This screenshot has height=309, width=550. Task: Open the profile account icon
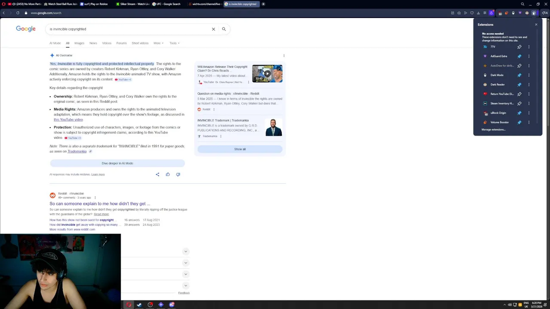(491, 13)
